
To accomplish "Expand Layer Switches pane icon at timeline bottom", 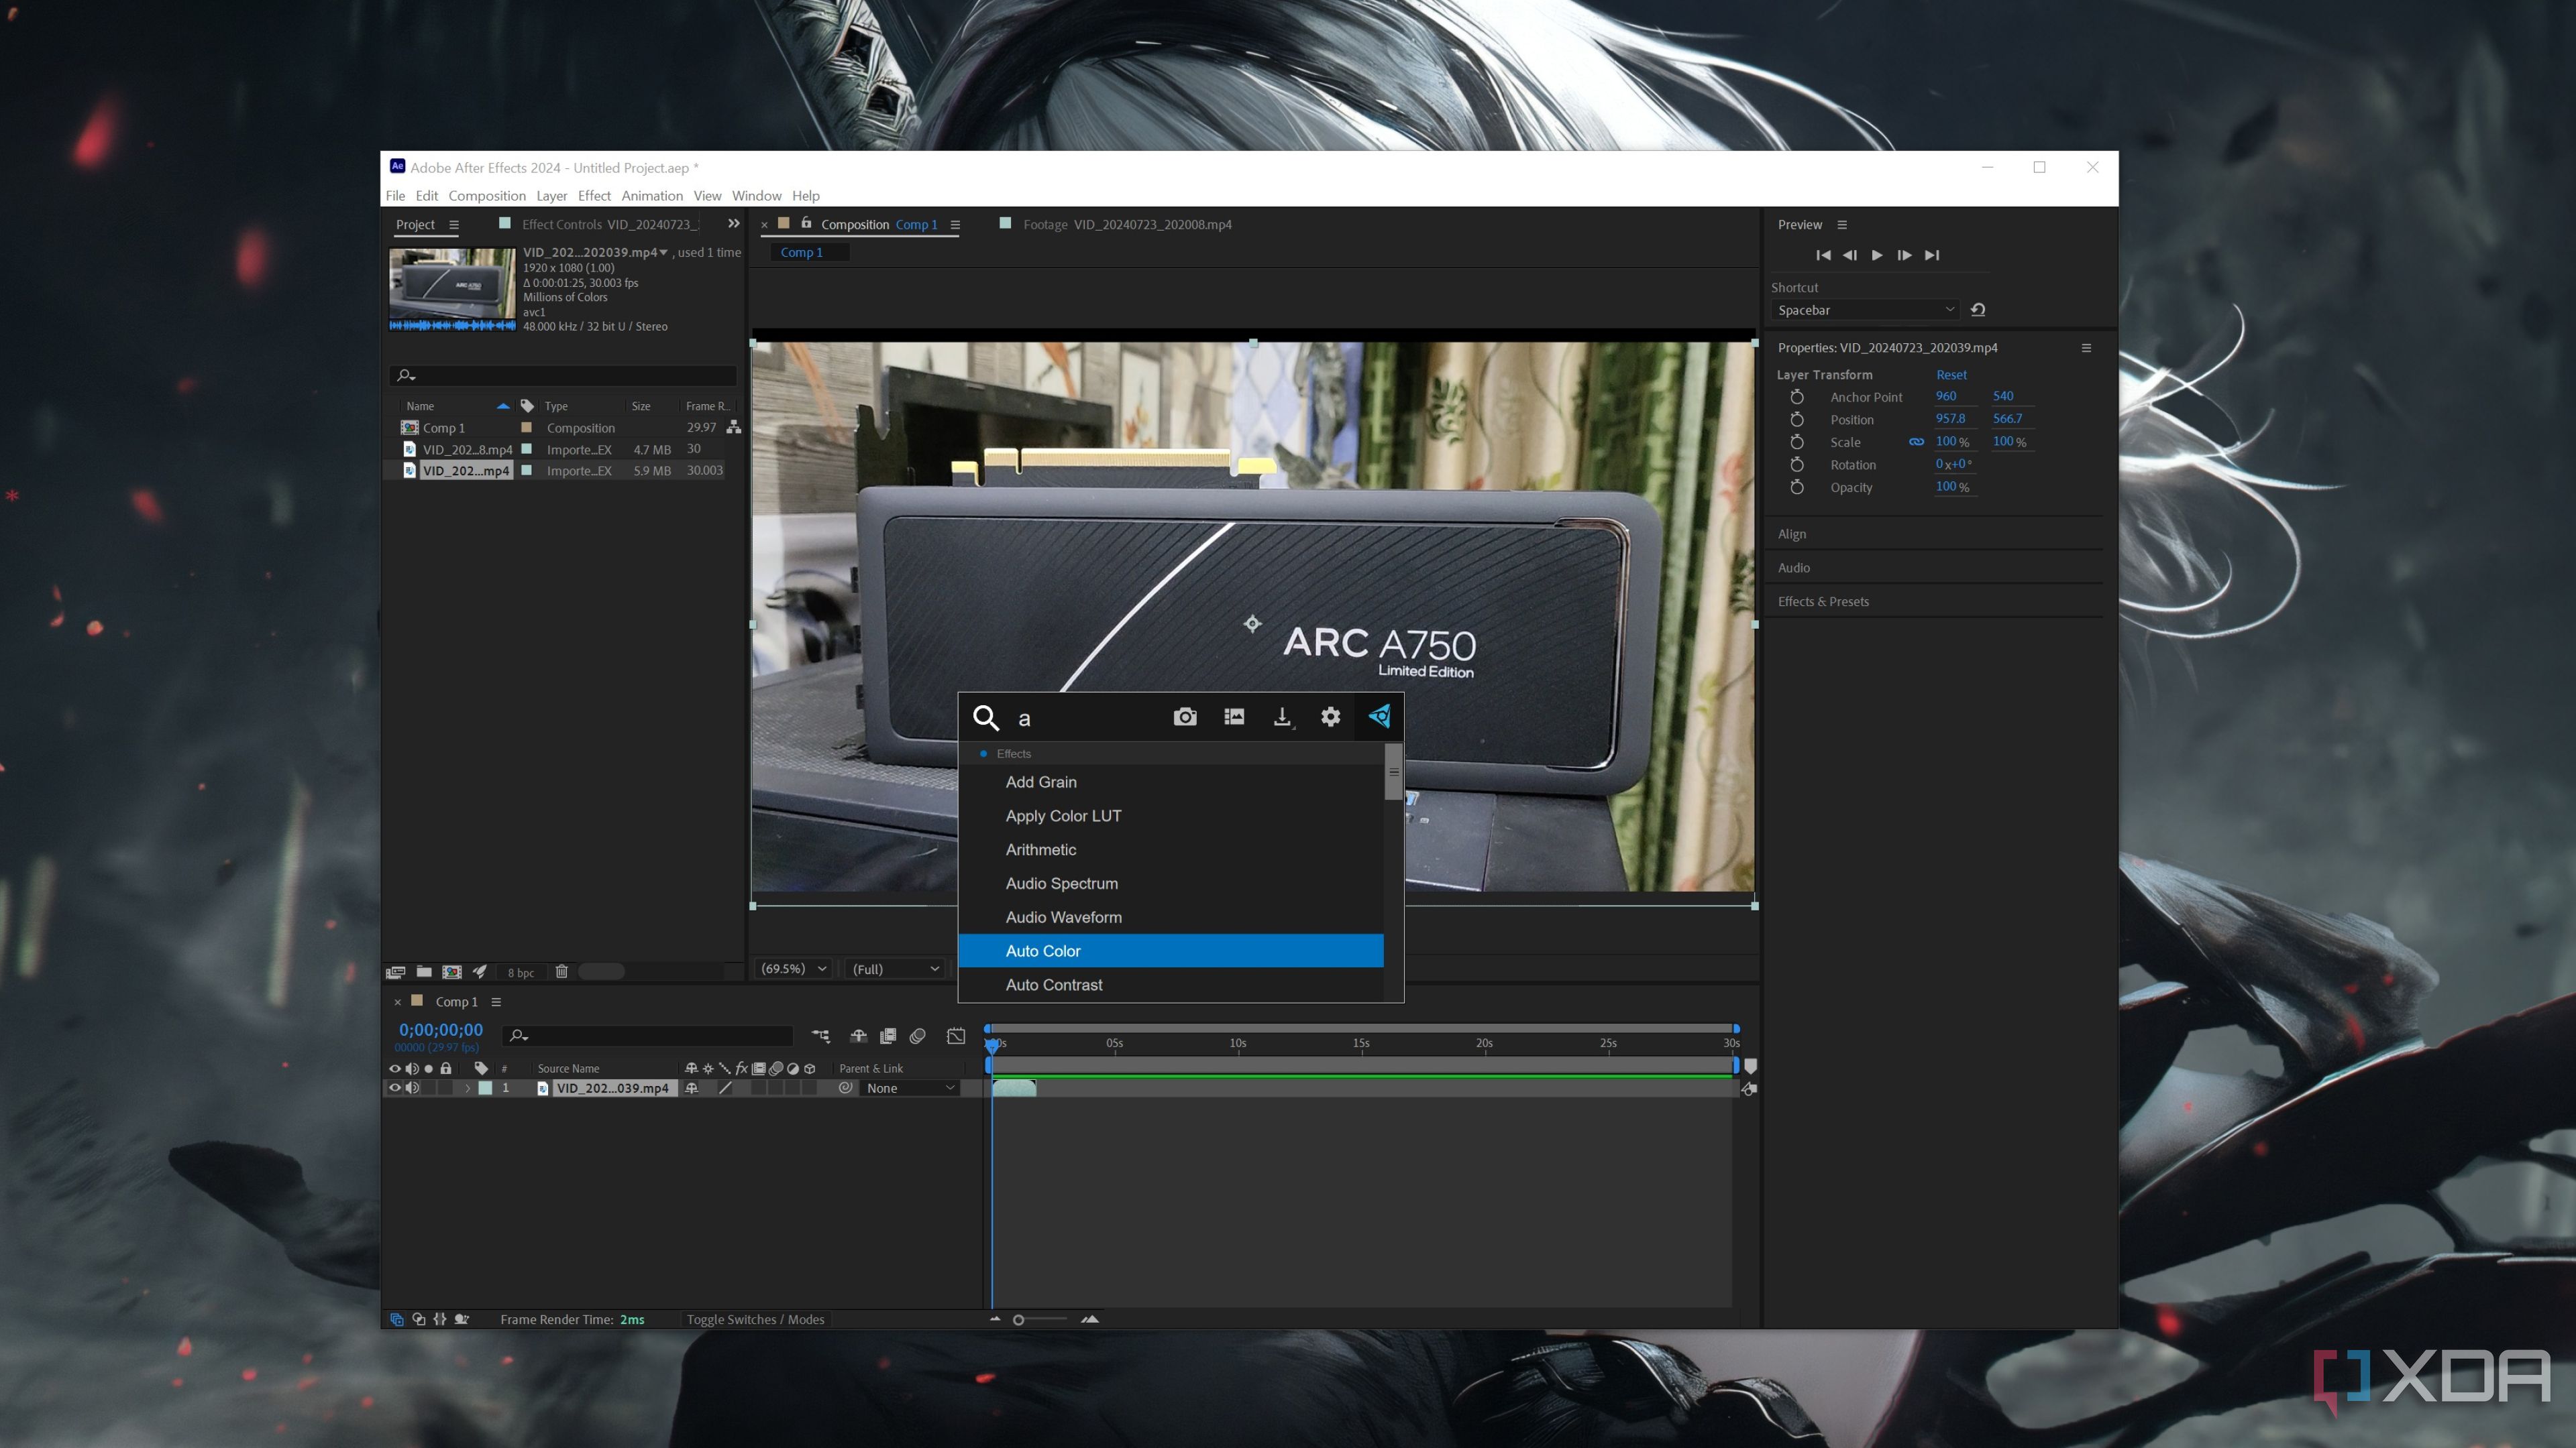I will (396, 1319).
